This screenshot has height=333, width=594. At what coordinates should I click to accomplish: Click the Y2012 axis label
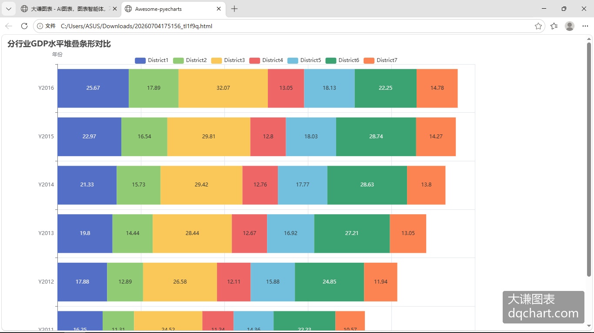click(46, 282)
